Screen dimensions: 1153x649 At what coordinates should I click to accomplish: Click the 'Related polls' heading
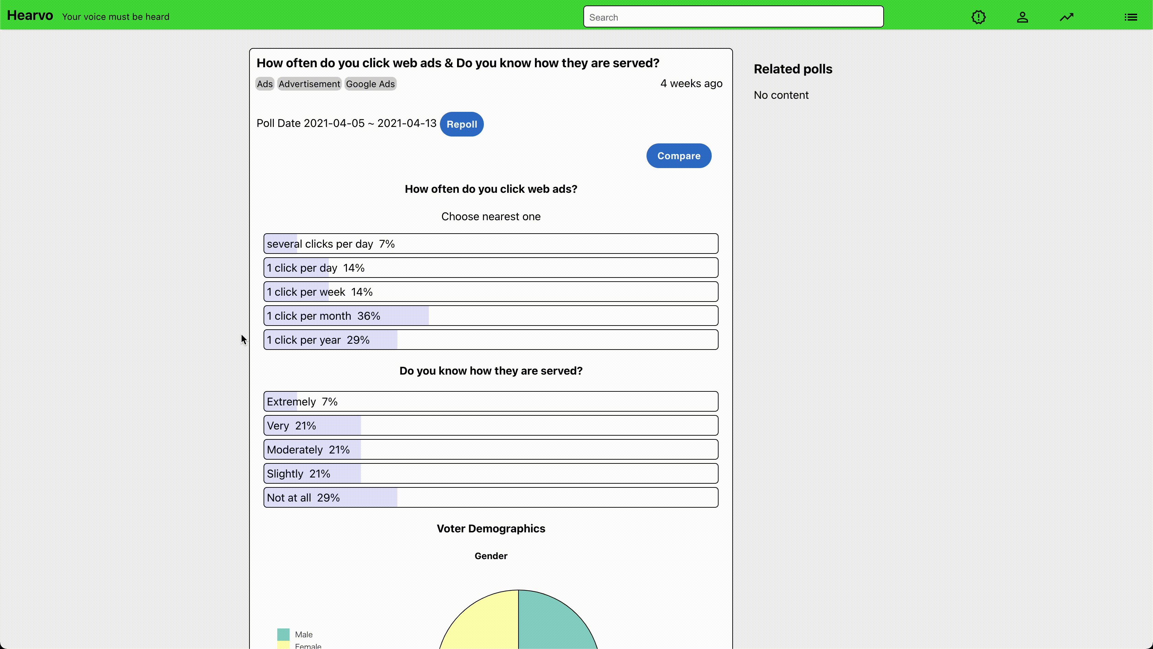coord(793,69)
